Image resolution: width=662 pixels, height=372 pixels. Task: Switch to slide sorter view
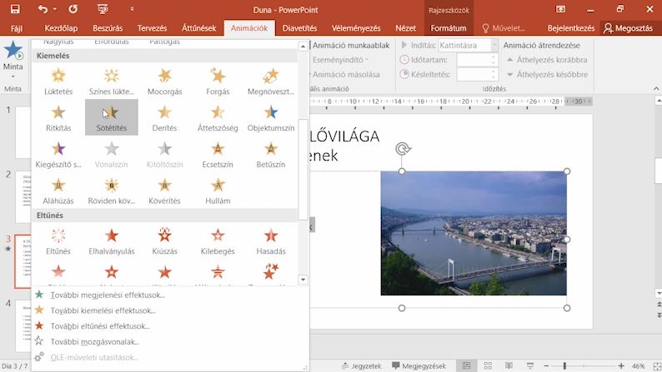(488, 365)
